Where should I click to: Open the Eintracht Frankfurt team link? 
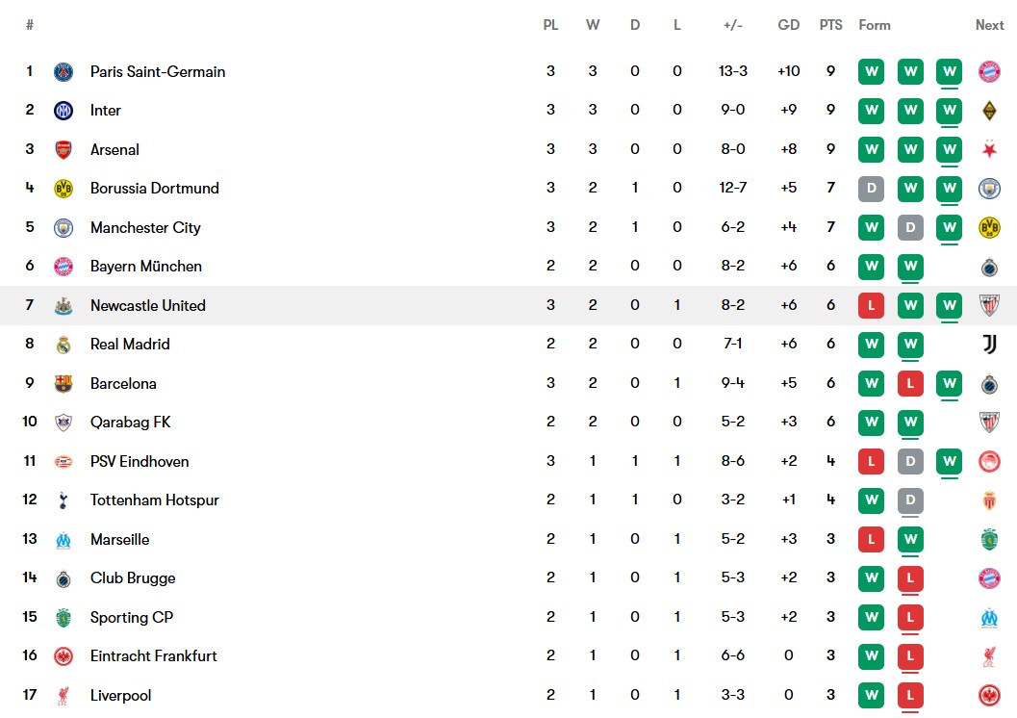153,656
